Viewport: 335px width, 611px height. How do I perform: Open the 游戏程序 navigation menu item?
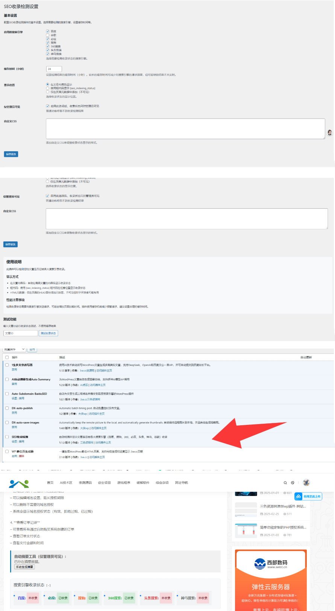123,483
